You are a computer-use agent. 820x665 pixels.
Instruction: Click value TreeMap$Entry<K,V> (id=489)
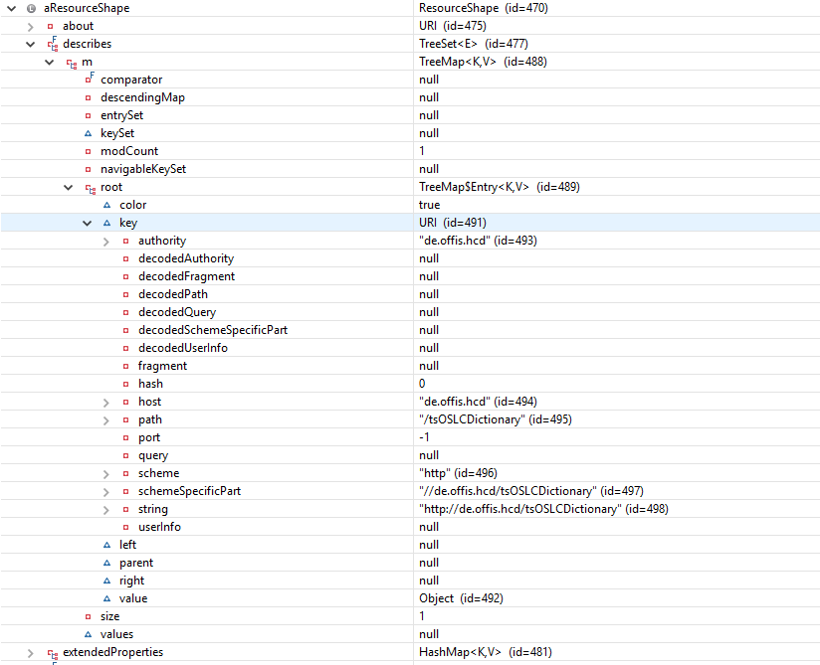click(500, 187)
